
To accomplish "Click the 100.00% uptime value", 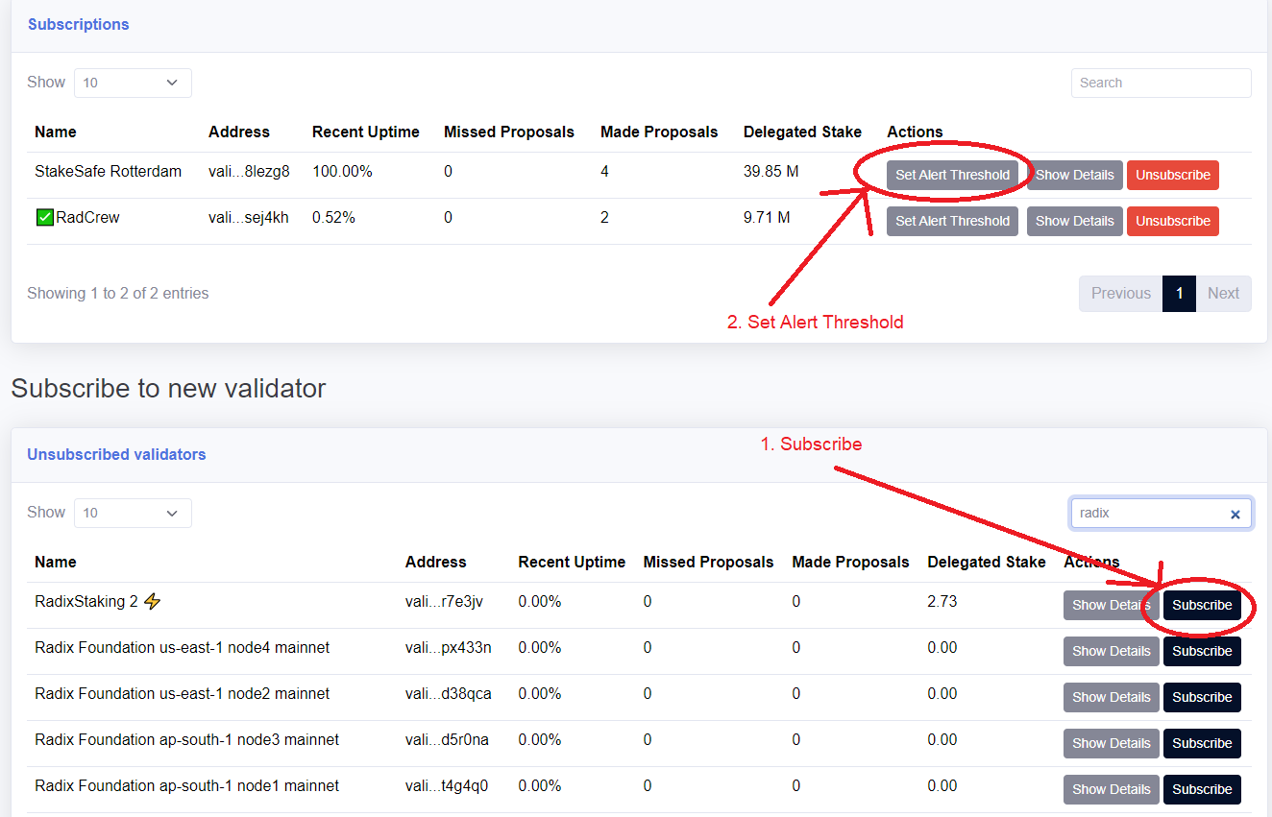I will 342,172.
